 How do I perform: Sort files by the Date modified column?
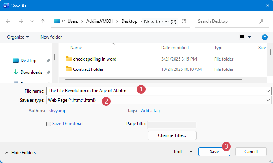pos(175,48)
